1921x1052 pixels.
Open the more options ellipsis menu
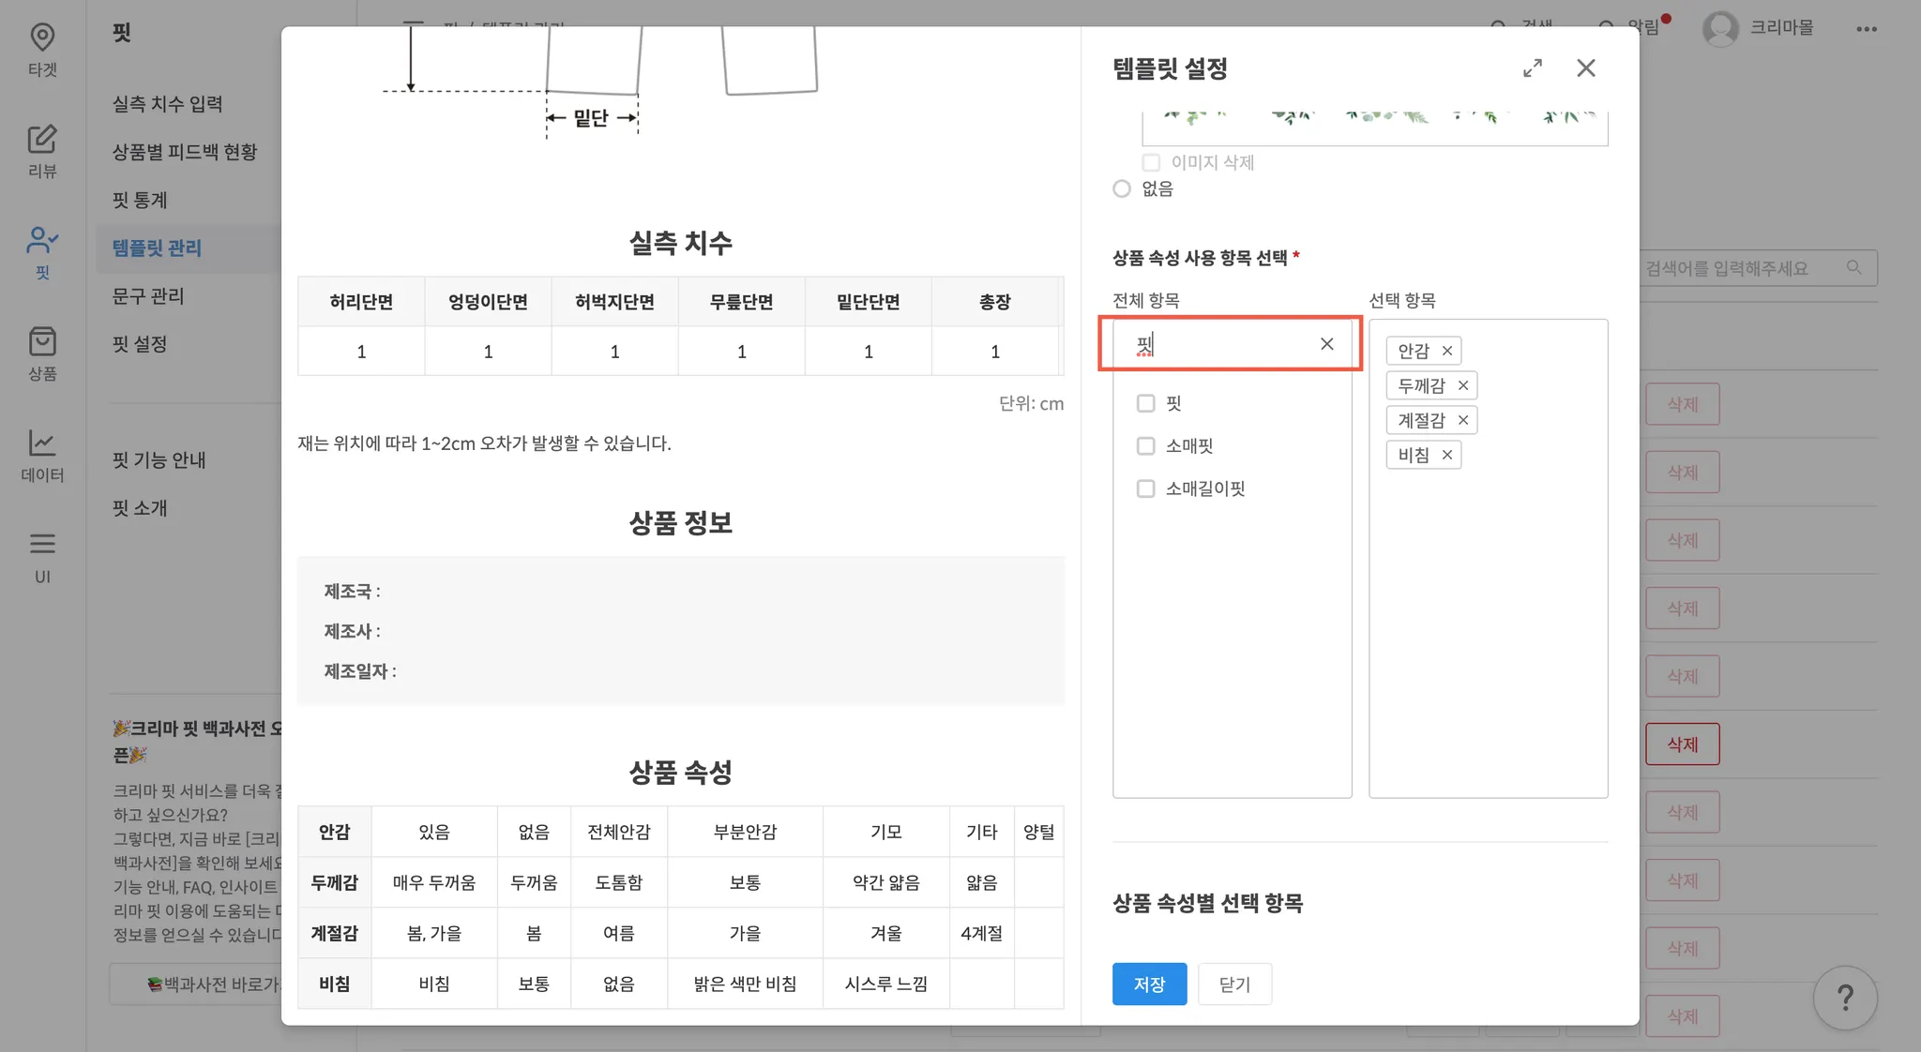1867,29
